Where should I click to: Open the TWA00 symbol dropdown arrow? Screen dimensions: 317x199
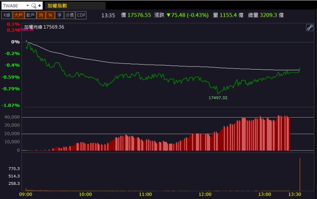(27, 6)
